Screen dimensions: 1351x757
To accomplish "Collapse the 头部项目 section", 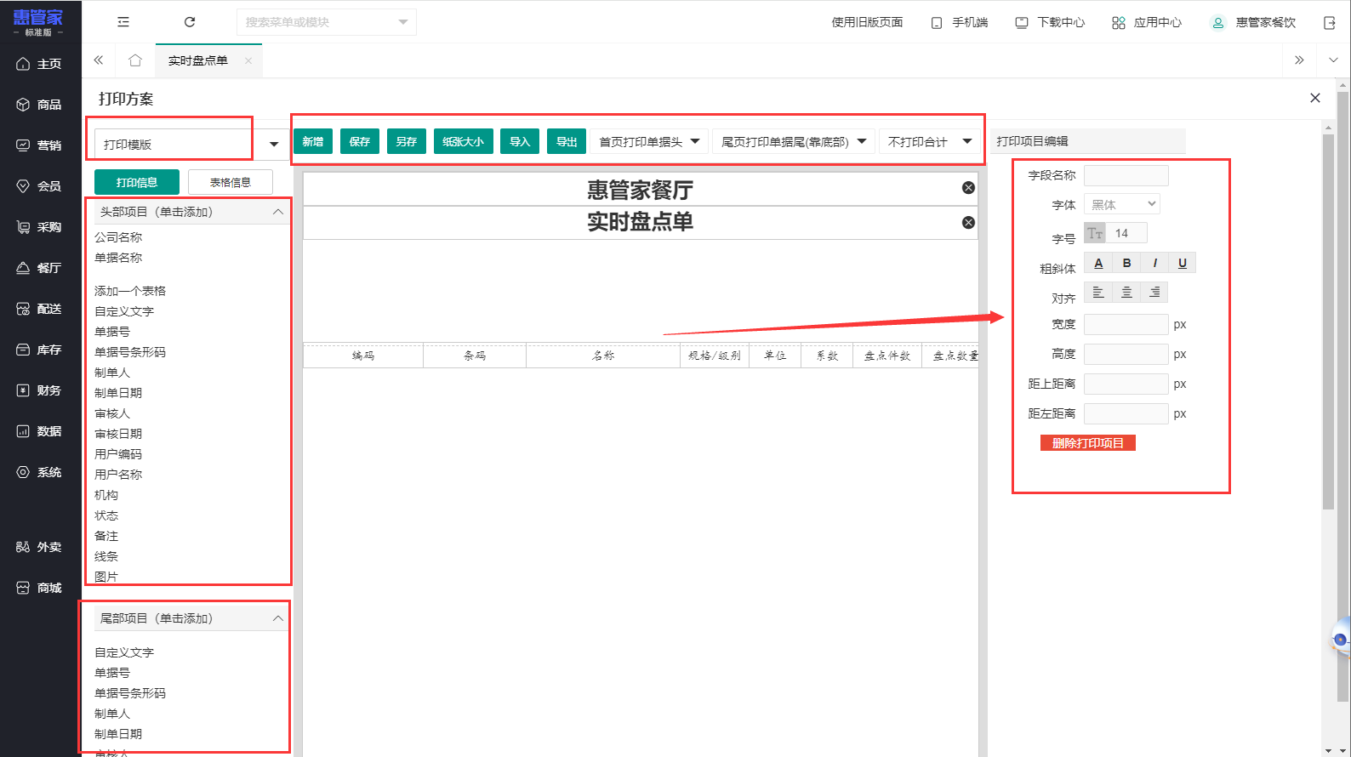I will (x=278, y=212).
